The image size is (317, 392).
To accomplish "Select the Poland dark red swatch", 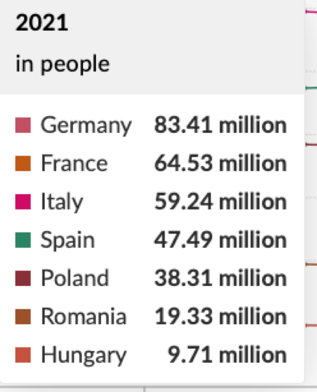I will [x=23, y=278].
